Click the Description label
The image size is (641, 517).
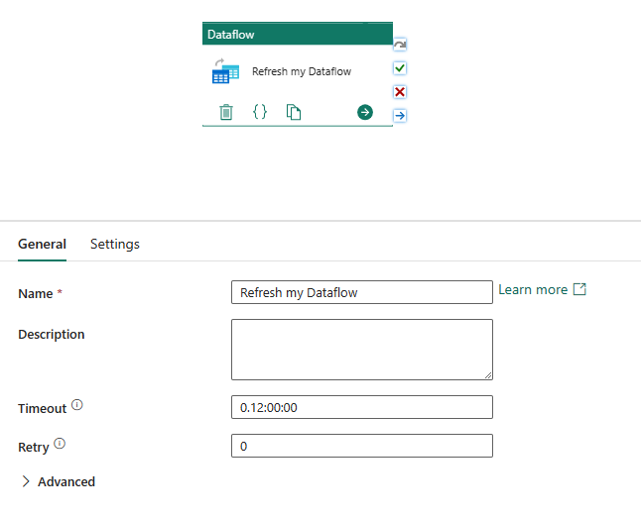pos(52,334)
